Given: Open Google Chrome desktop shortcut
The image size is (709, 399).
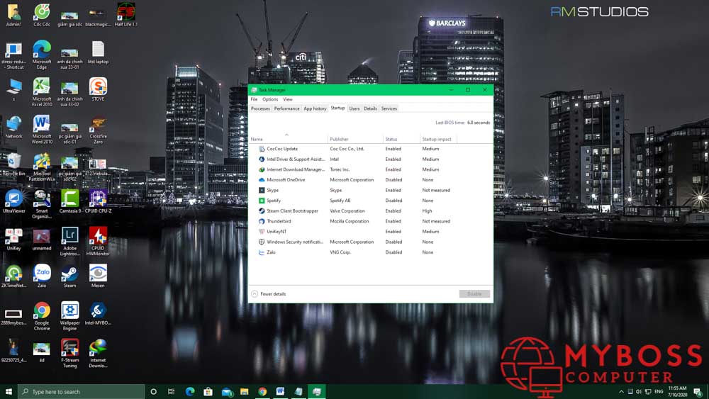Looking at the screenshot, I should pyautogui.click(x=42, y=316).
